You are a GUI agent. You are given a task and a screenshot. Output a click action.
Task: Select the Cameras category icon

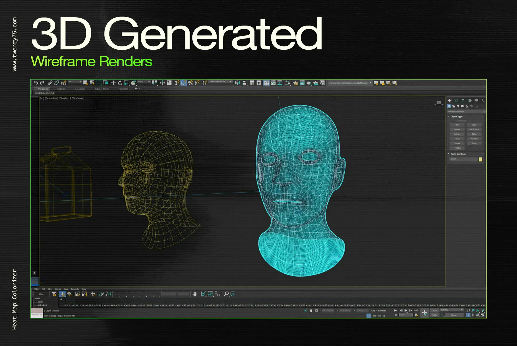coord(463,106)
